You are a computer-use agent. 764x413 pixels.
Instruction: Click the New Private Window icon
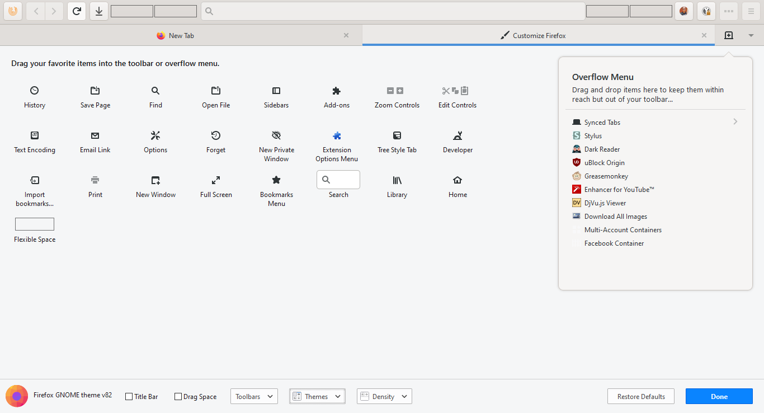tap(276, 135)
